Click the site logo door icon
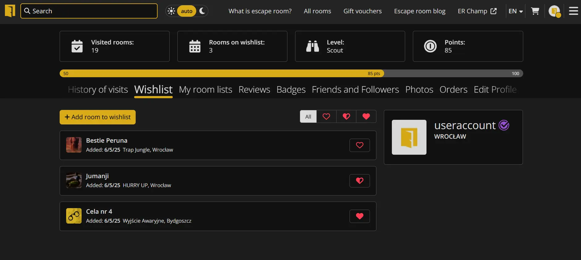The width and height of the screenshot is (581, 260). click(x=10, y=11)
